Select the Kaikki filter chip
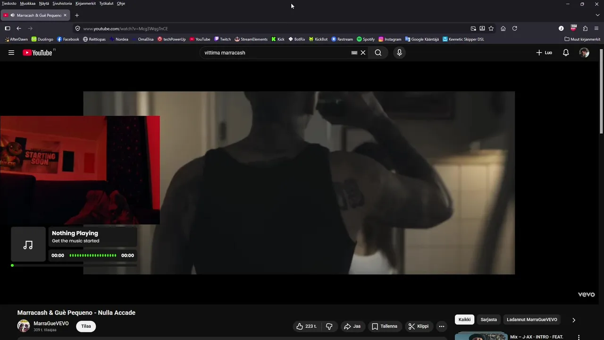 [465, 320]
